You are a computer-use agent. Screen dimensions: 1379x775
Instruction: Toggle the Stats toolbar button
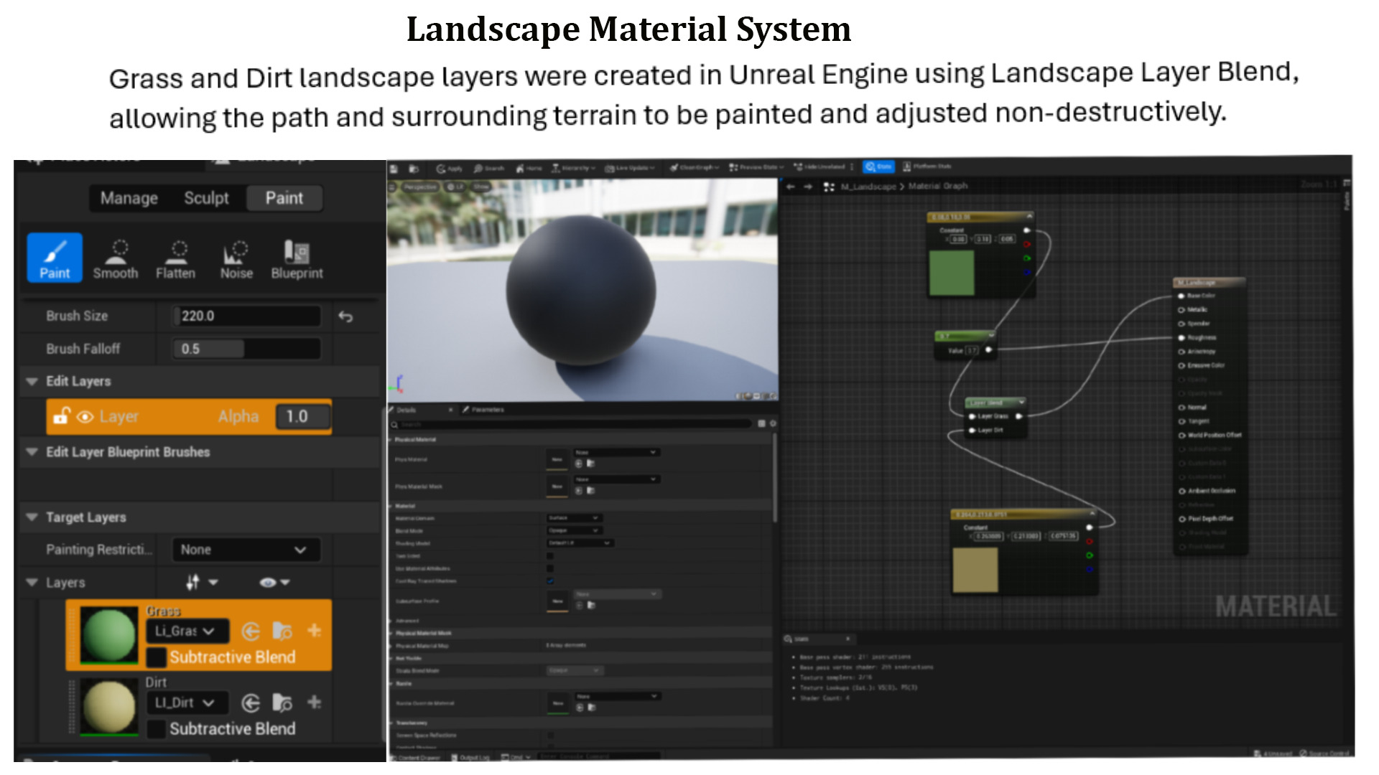coord(878,166)
